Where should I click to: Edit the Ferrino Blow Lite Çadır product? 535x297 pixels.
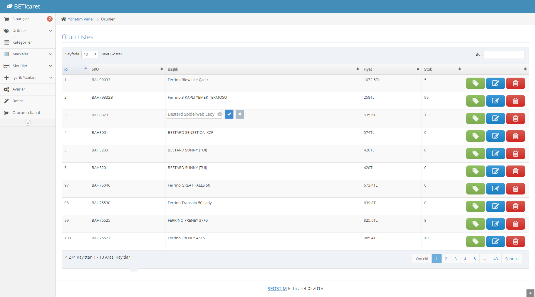[x=495, y=83]
